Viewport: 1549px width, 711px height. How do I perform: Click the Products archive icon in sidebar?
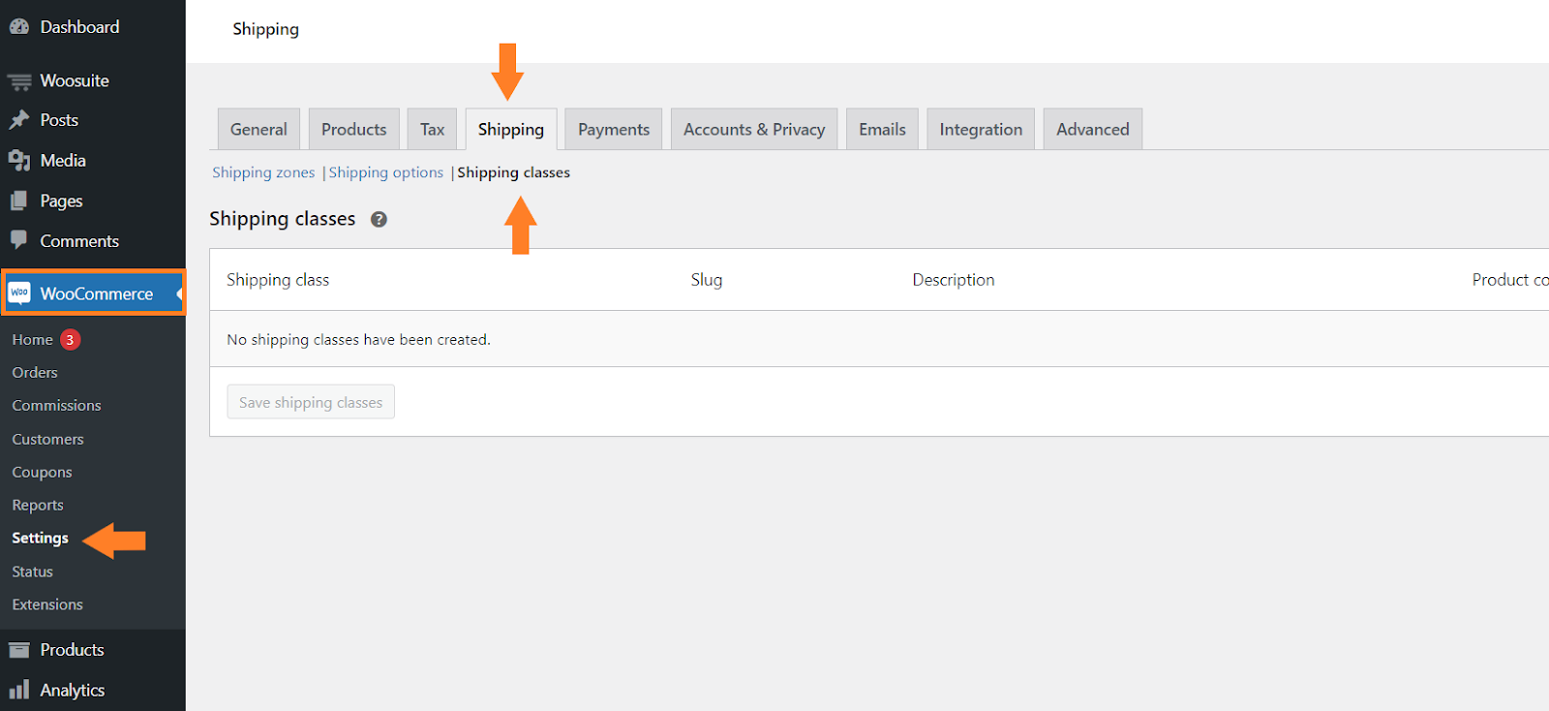18,650
